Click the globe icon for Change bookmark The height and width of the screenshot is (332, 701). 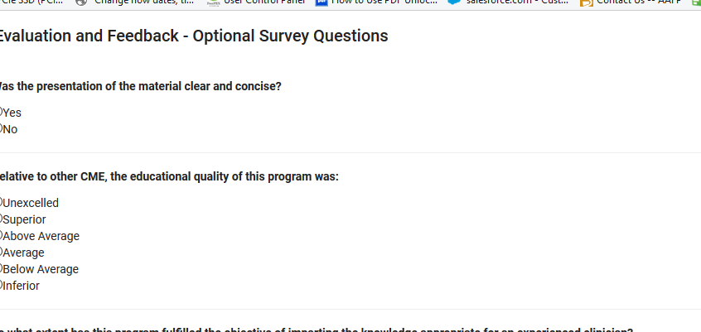pos(81,2)
